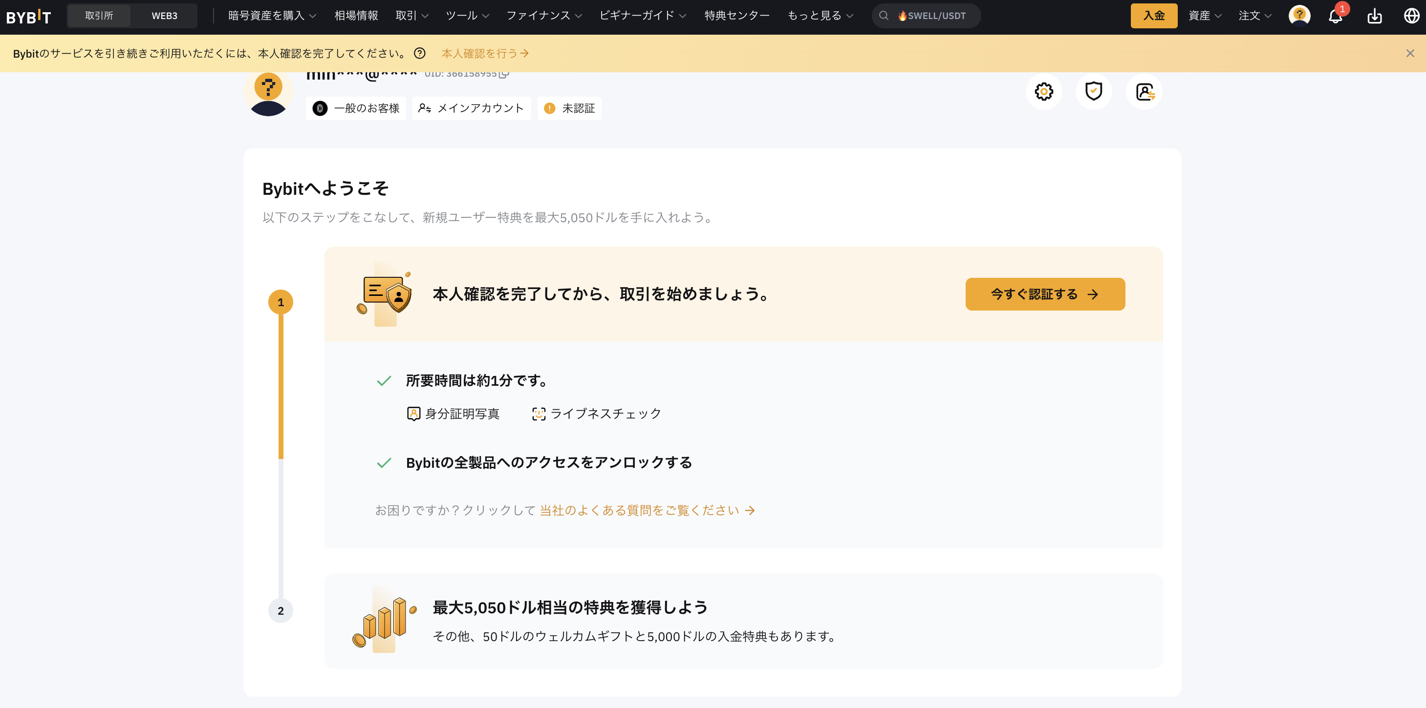
Task: Click step 2 marker on progress line
Action: coord(281,611)
